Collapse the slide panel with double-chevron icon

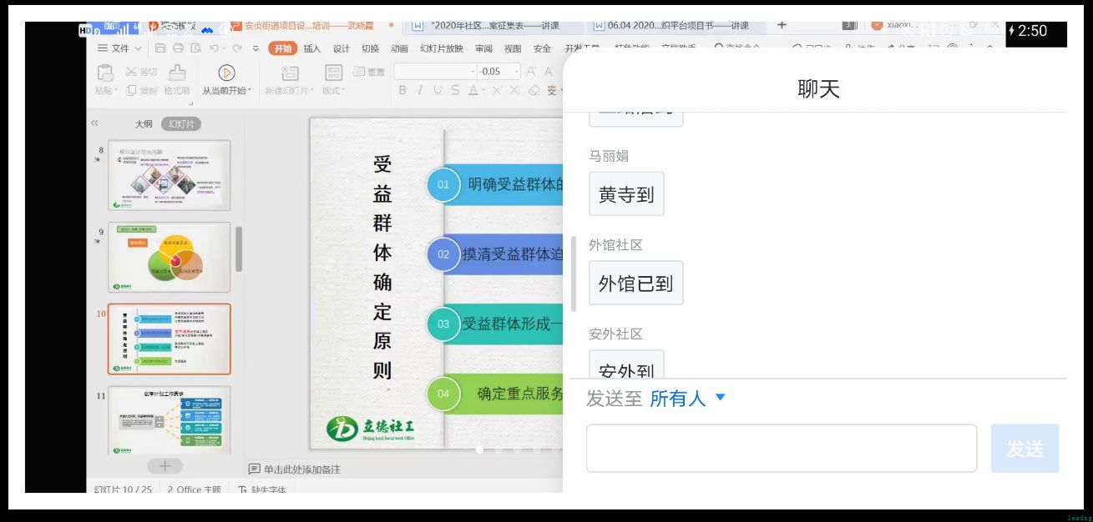(95, 123)
